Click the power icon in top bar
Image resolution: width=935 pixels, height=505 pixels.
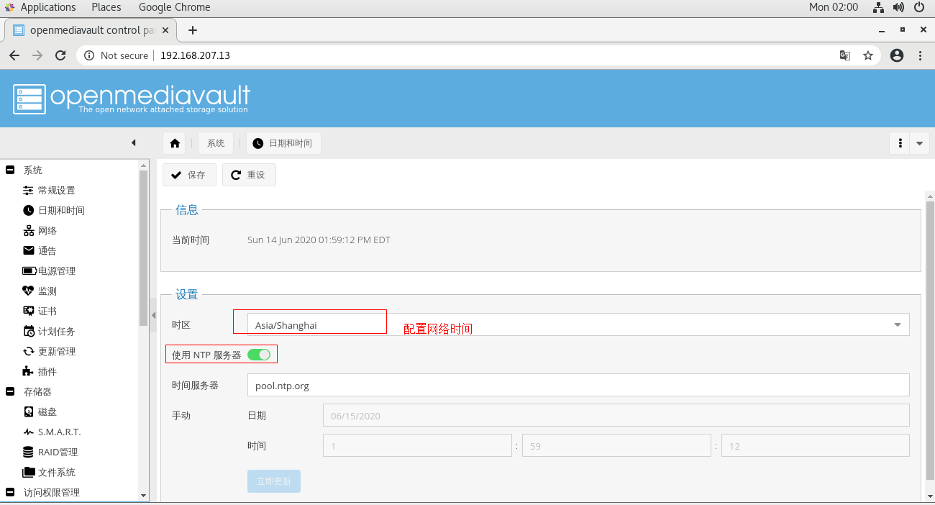point(919,7)
